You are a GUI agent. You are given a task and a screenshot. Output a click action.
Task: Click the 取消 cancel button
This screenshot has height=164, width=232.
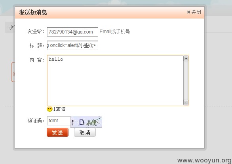pyautogui.click(x=85, y=132)
